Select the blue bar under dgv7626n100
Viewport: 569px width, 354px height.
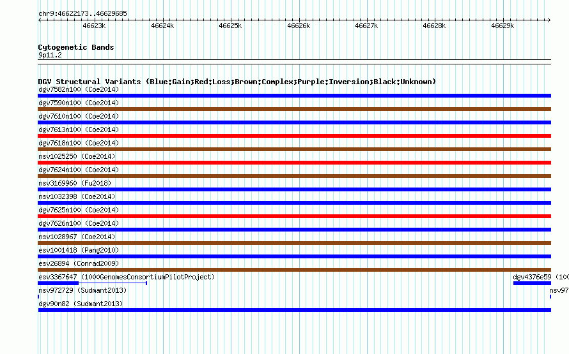click(x=294, y=230)
